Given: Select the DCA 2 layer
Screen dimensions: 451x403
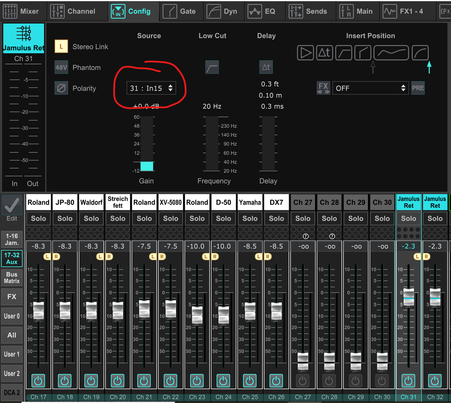Looking at the screenshot, I should coord(12,393).
